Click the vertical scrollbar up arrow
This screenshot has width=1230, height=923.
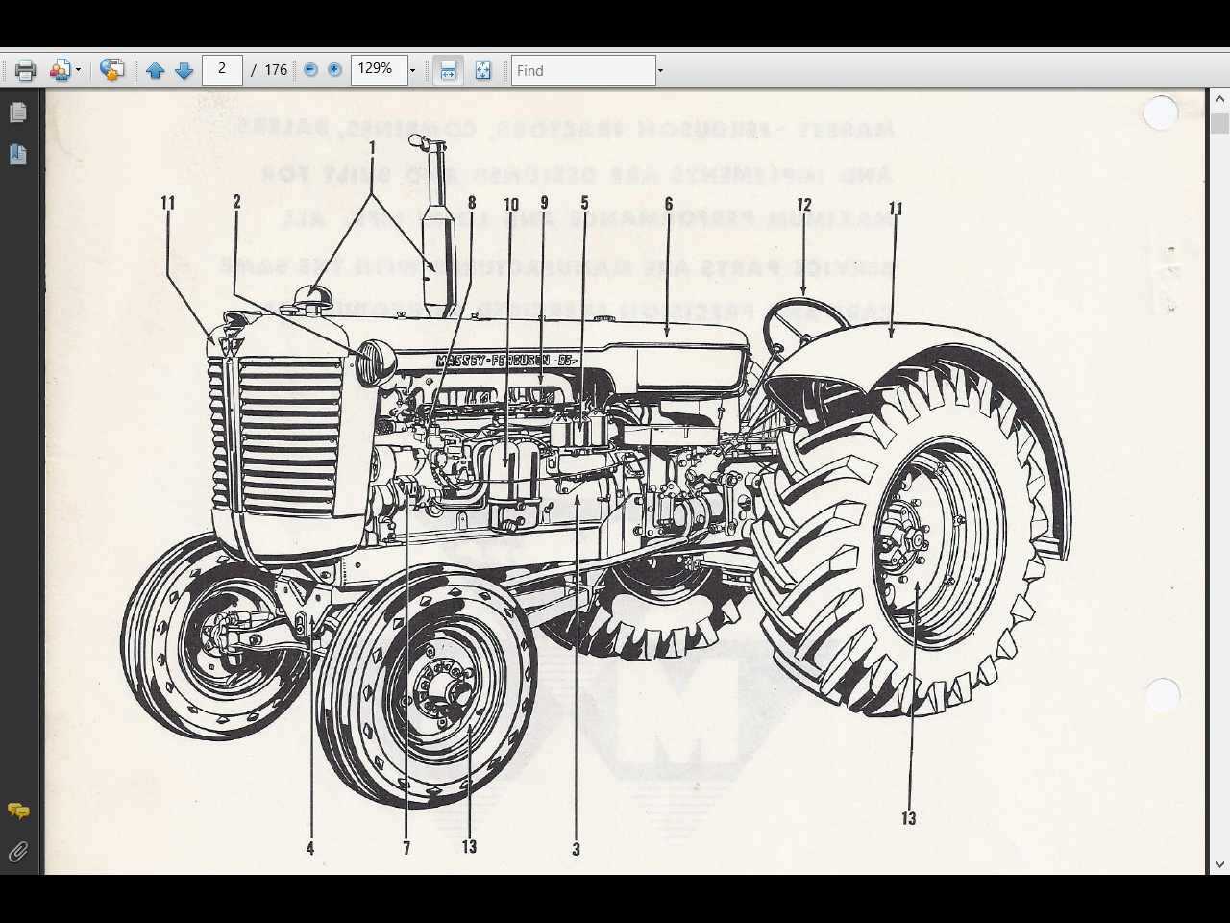click(1219, 98)
